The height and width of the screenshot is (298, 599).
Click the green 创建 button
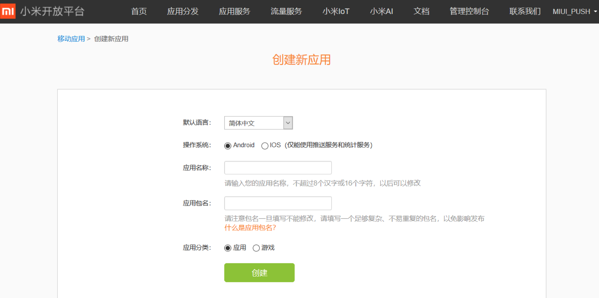(x=259, y=273)
